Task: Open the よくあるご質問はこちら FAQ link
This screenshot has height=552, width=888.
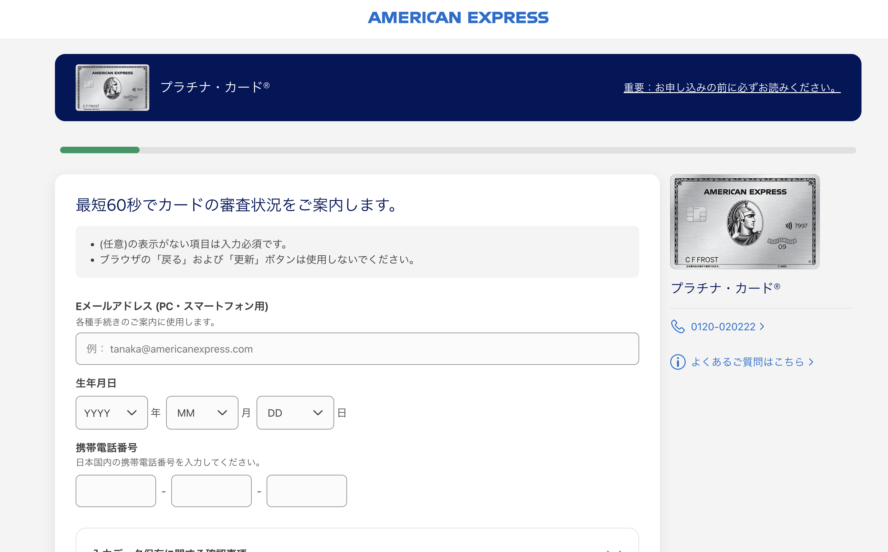Action: click(747, 362)
